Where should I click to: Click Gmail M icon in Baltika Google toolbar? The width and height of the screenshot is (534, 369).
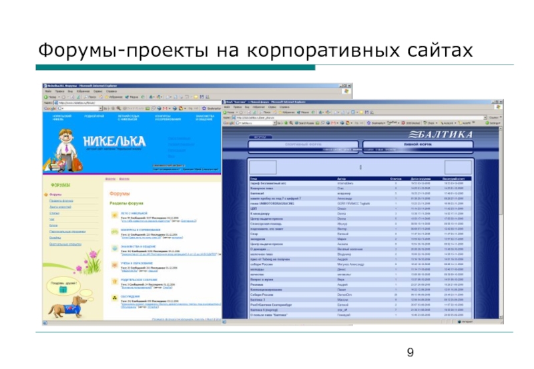point(333,123)
